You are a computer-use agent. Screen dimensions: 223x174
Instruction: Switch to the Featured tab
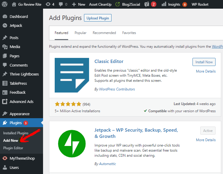tap(62, 33)
